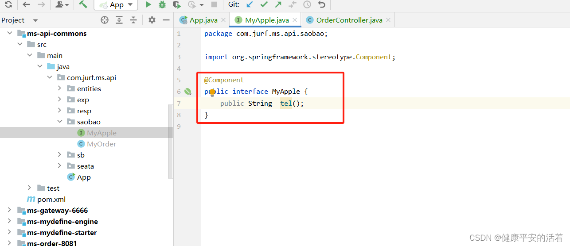Git update project blue arrow
The image size is (570, 246).
[250, 4]
